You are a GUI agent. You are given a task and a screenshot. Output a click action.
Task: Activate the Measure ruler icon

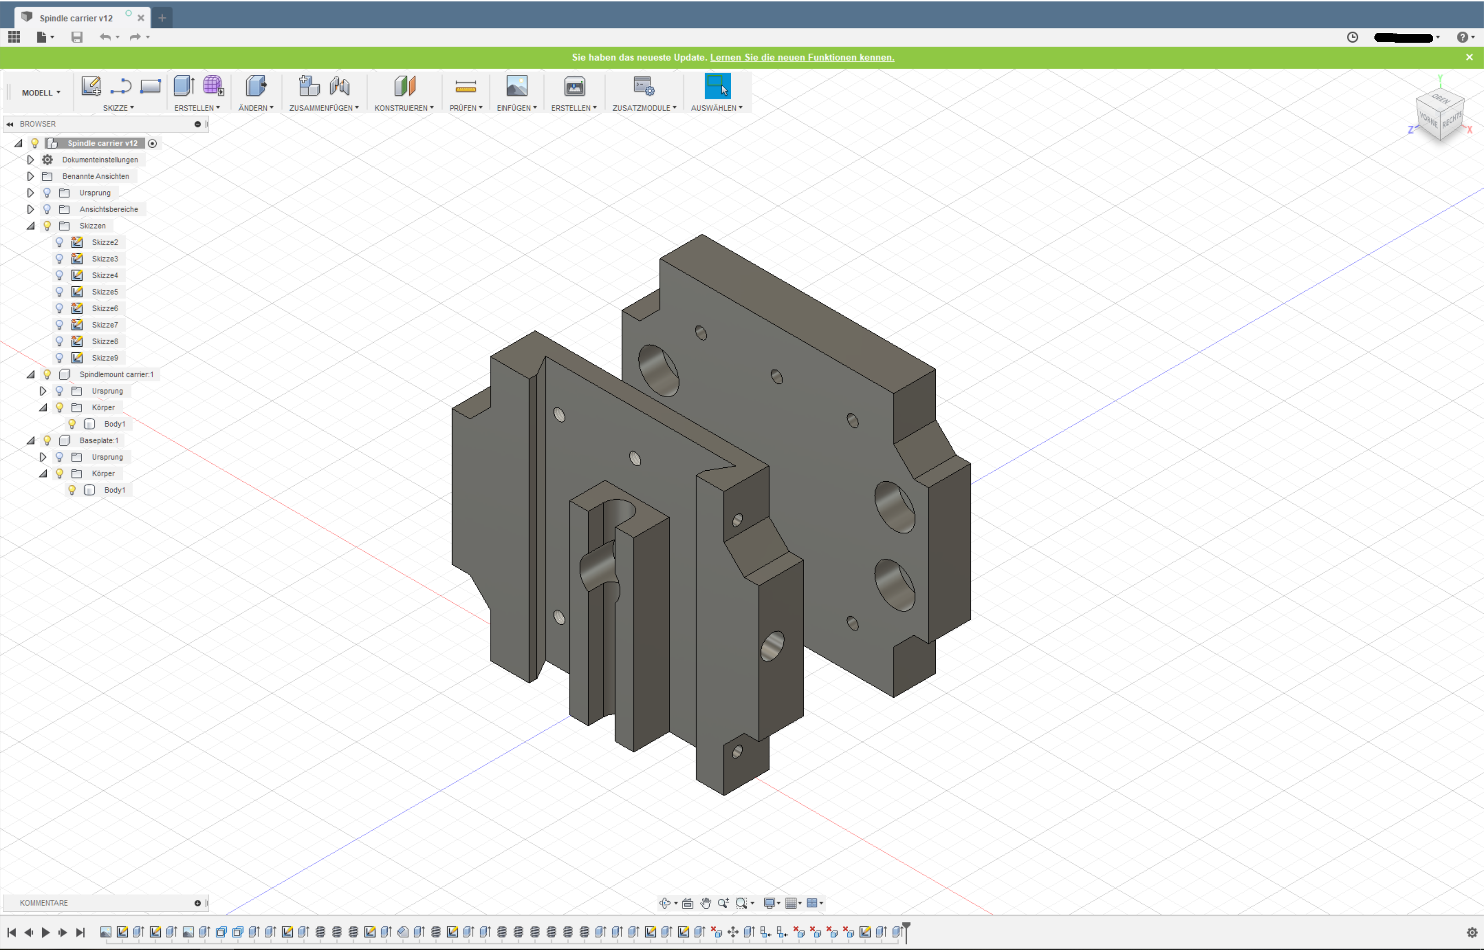465,86
